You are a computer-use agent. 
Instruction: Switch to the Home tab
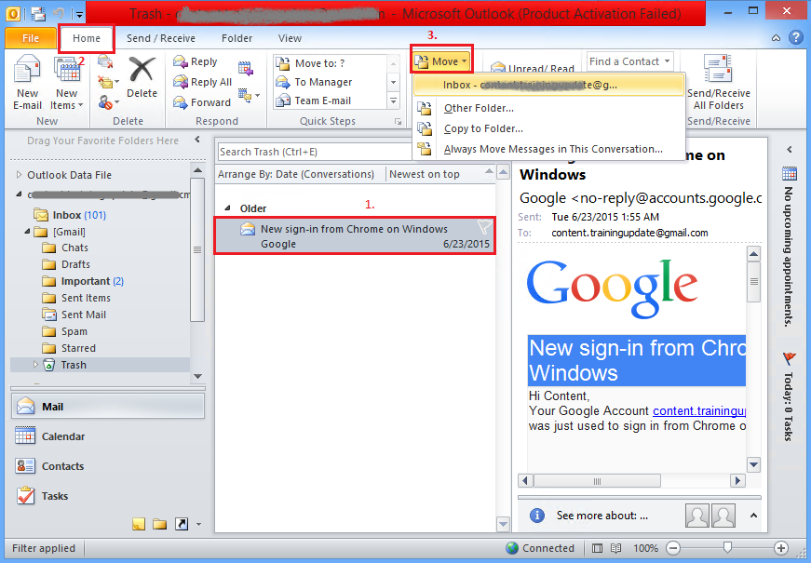point(87,38)
